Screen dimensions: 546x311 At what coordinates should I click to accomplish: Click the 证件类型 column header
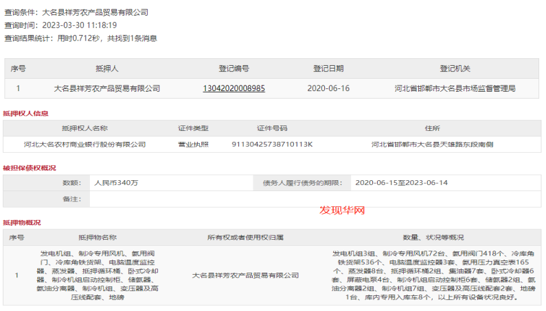(193, 128)
